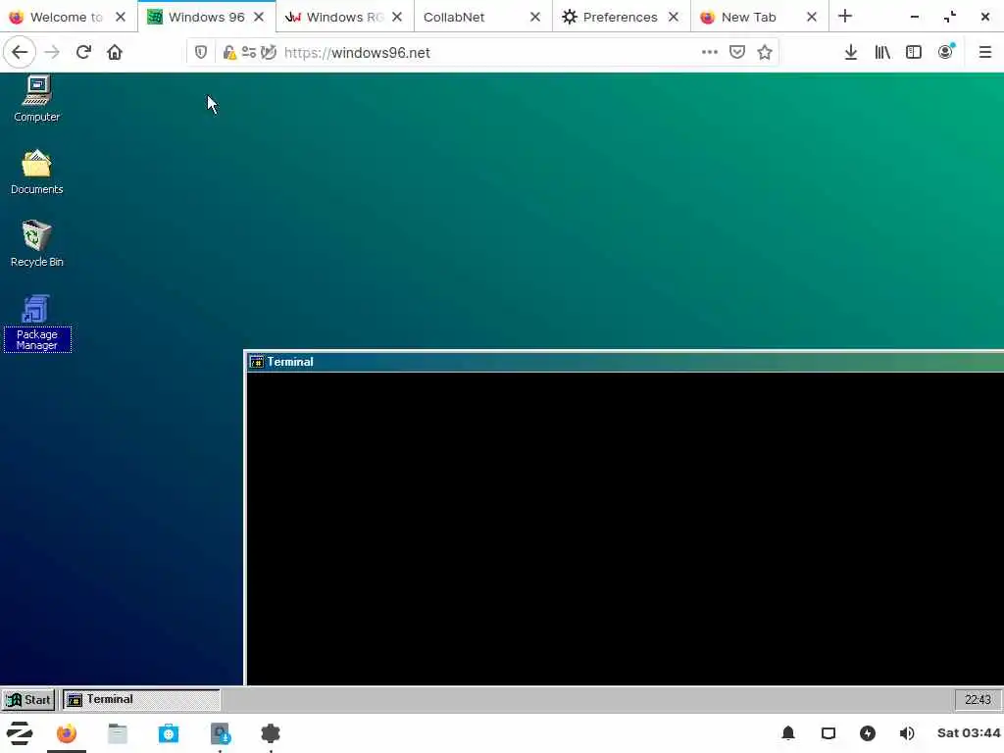Click the Terminal window title bar
The image size is (1004, 753).
pyautogui.click(x=625, y=362)
